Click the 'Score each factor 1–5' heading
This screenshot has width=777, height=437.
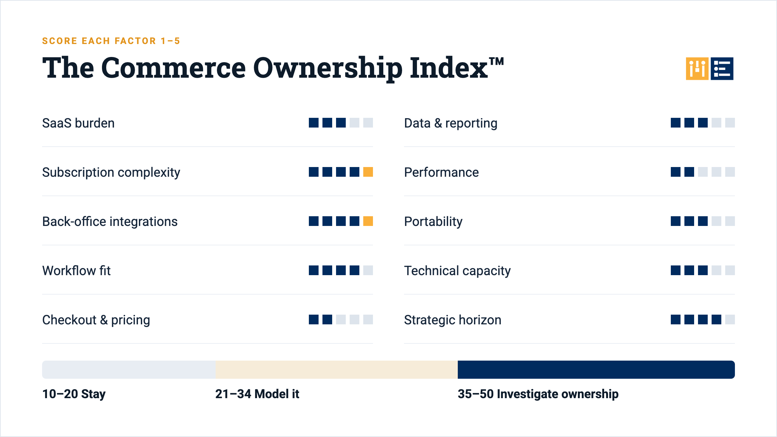coord(111,41)
